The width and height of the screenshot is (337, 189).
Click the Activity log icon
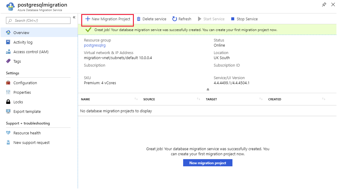8,42
